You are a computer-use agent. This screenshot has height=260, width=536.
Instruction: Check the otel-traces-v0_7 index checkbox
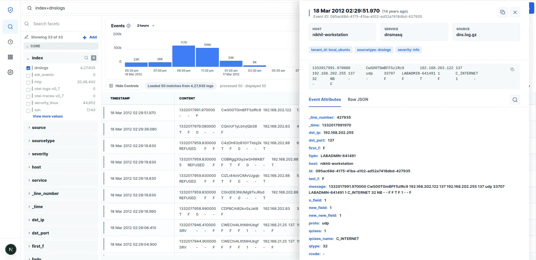pyautogui.click(x=28, y=97)
